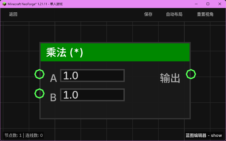This screenshot has width=226, height=141.
Task: Select input pin B connector circle
Action: click(39, 94)
